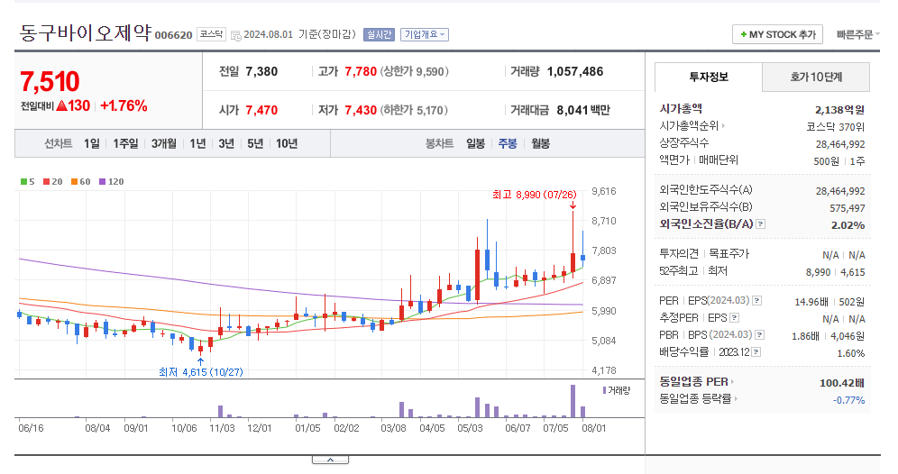
Task: Click the orange 60-day moving average legend
Action: [x=81, y=181]
